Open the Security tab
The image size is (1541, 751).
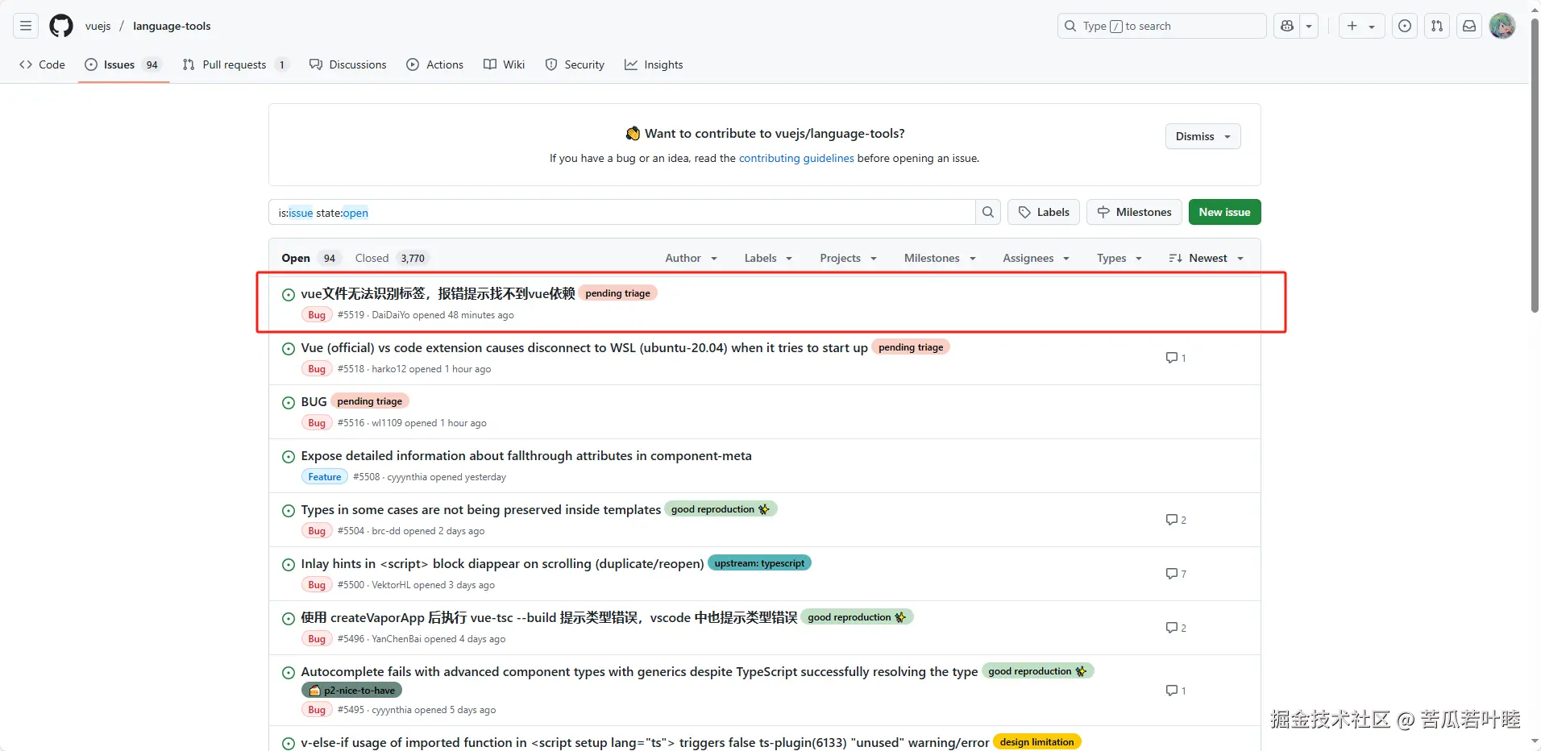coord(575,64)
